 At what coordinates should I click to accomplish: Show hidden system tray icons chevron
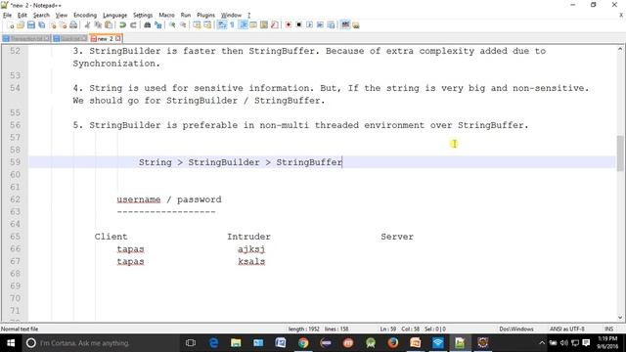(542, 343)
